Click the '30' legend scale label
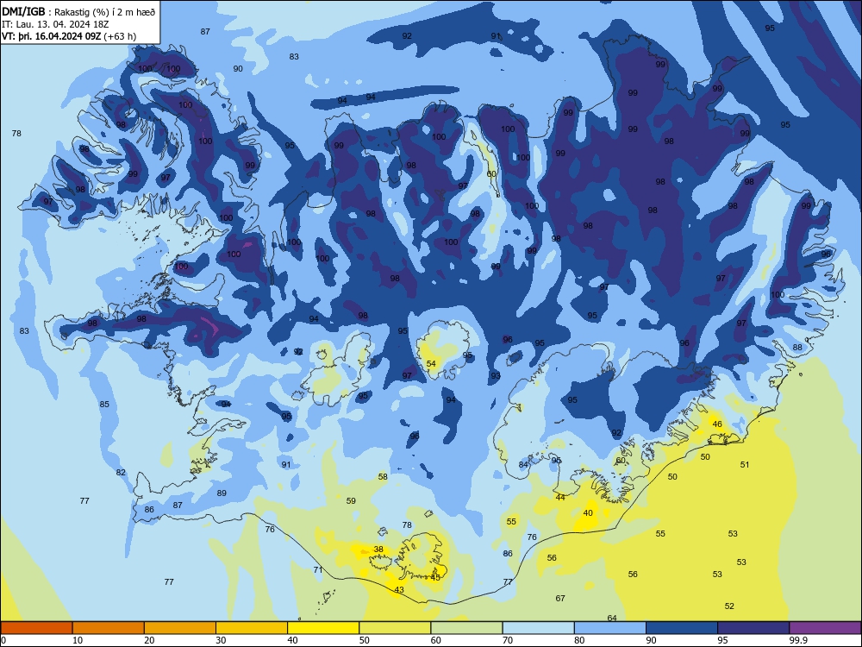862x647 pixels. pos(221,640)
